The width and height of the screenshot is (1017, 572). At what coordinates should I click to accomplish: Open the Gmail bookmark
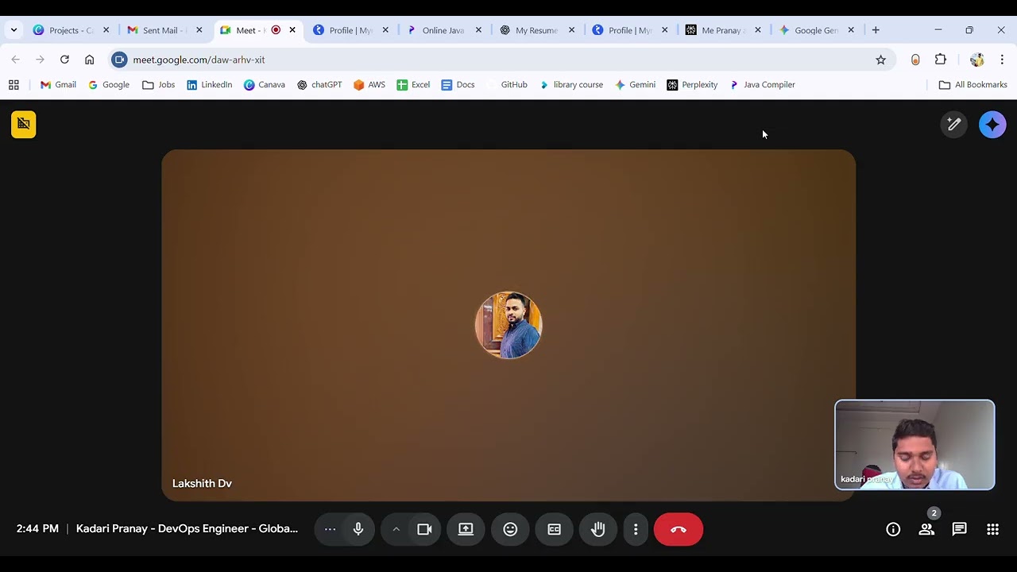[58, 85]
